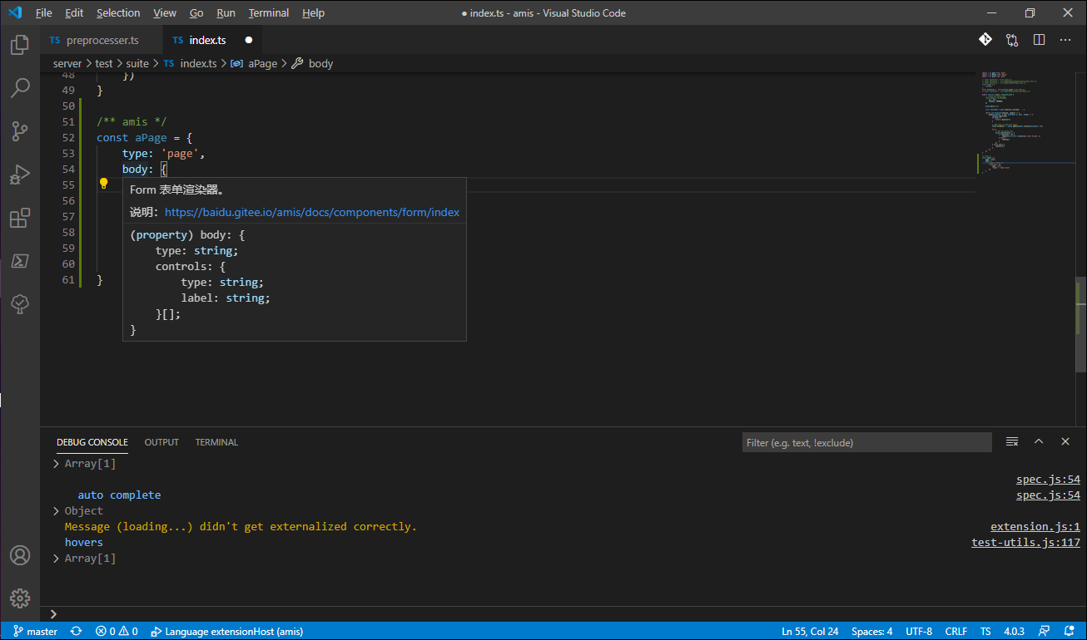Open the Edit menu
This screenshot has width=1087, height=640.
pos(74,13)
